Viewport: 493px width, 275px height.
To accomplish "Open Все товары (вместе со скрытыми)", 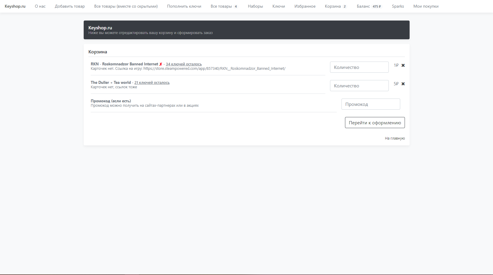I will click(x=126, y=6).
